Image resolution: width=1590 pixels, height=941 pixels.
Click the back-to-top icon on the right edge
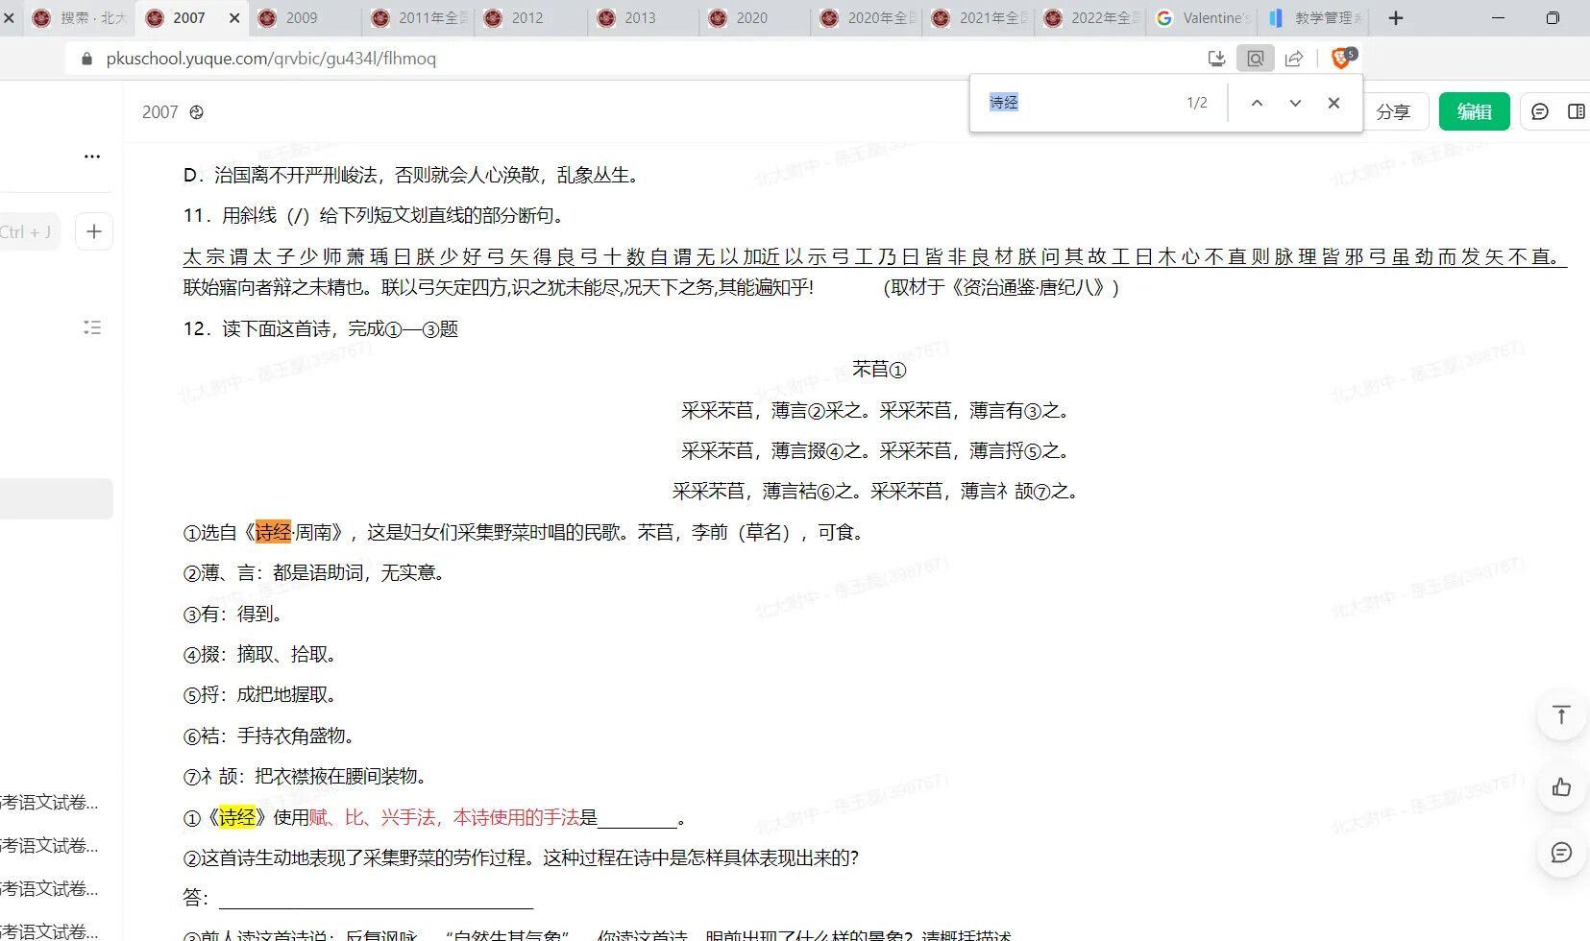[1560, 714]
